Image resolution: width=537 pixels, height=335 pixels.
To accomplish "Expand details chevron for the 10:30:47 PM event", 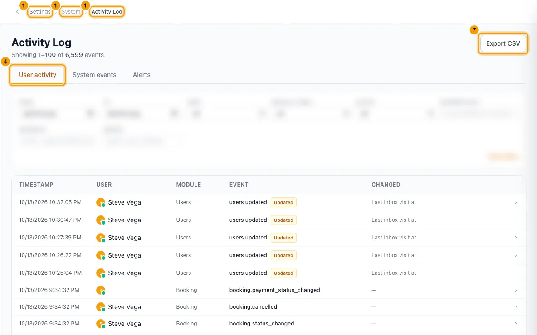I will (x=515, y=220).
